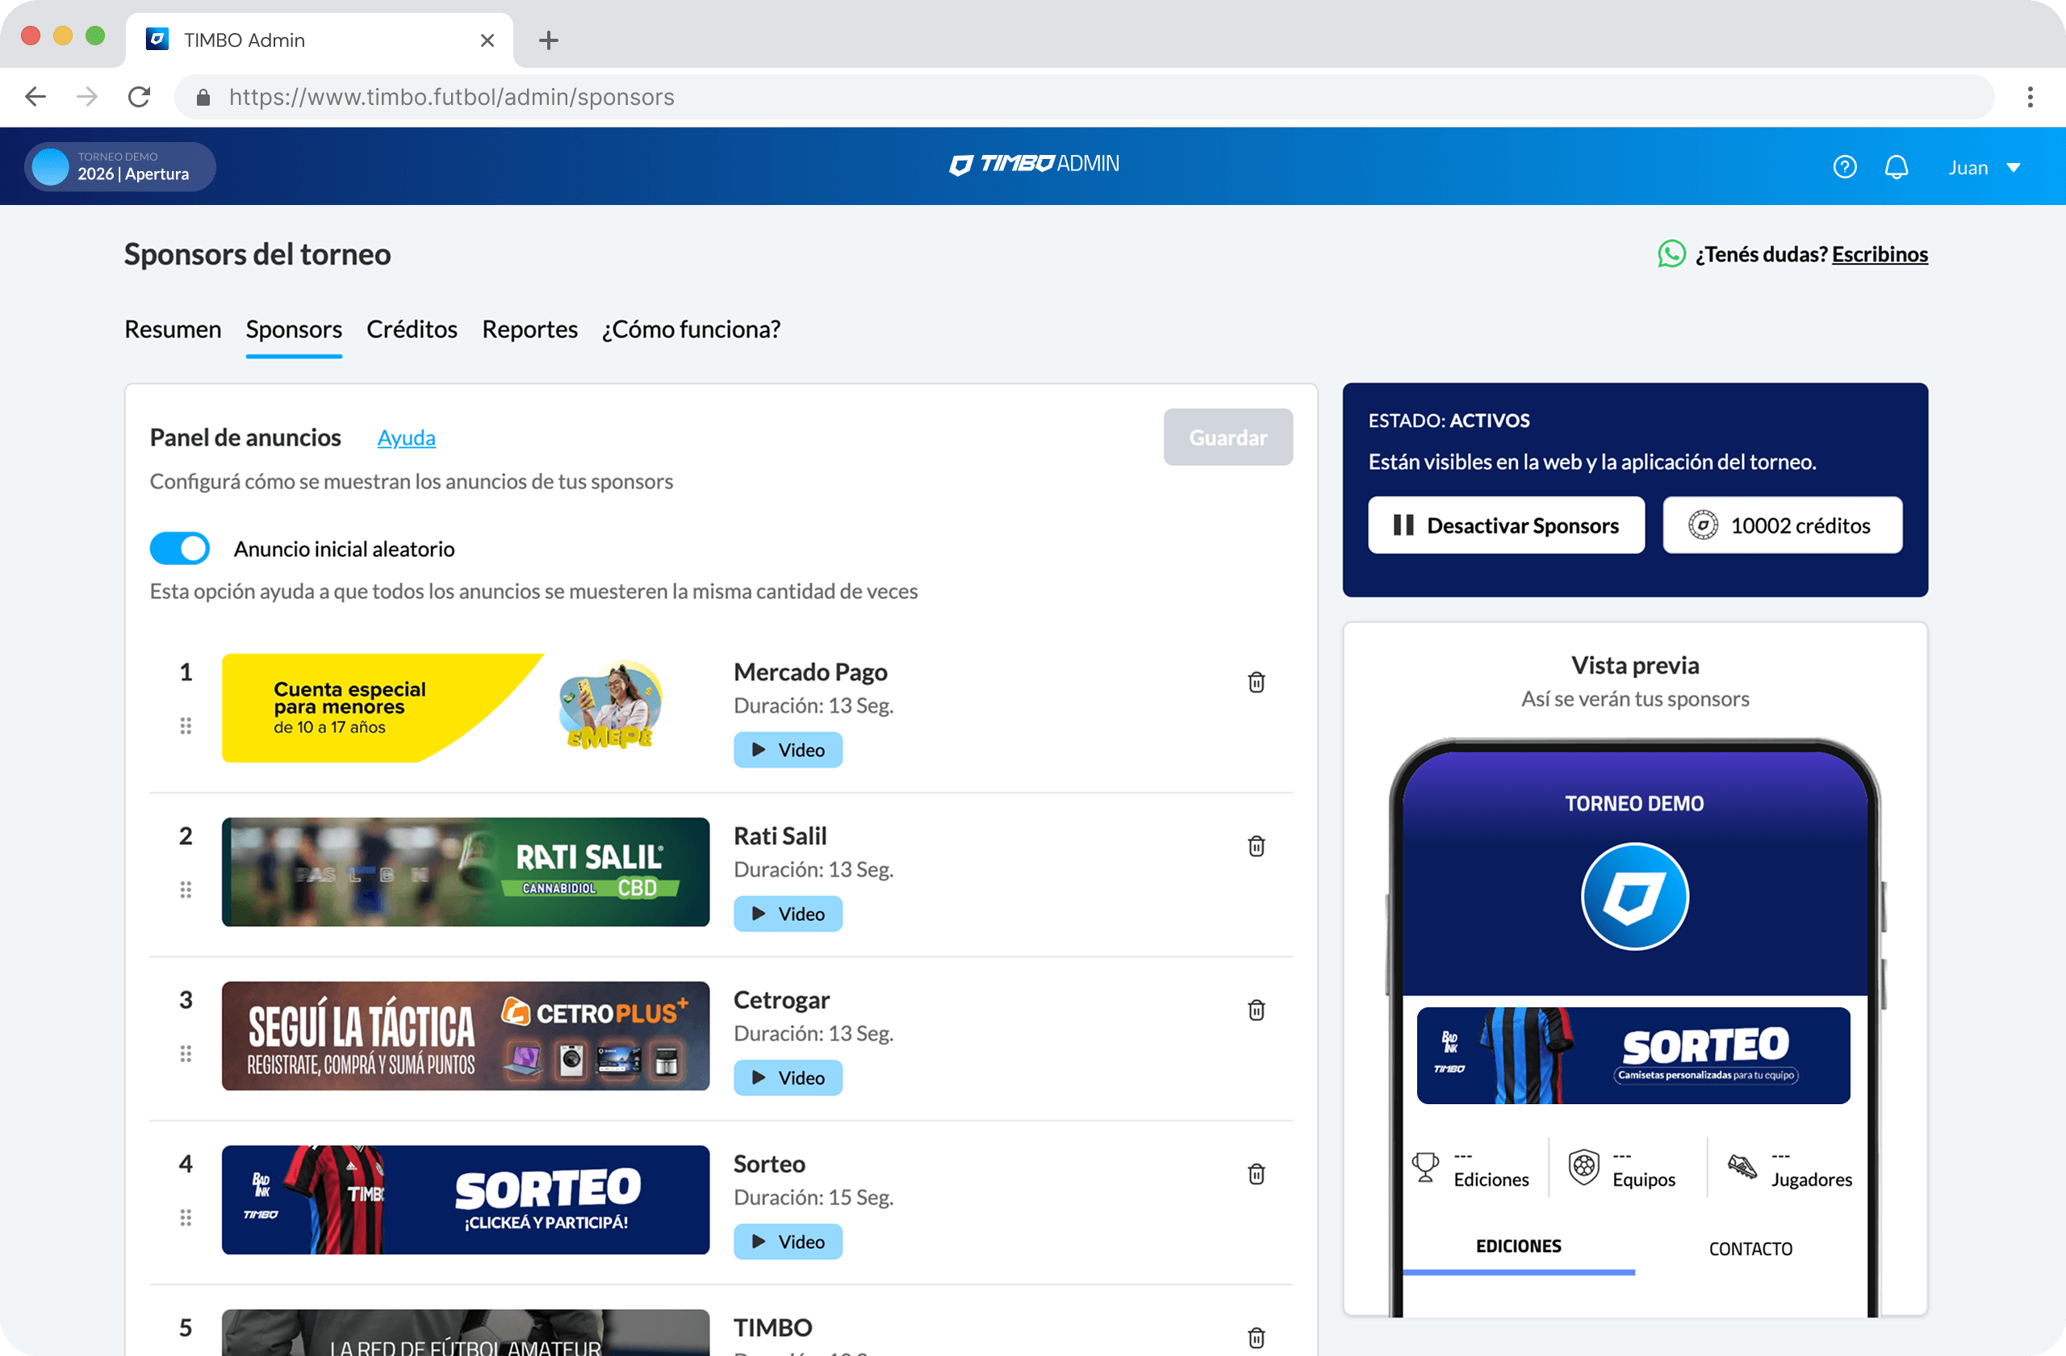
Task: Click the Sorteo banner in phone preview
Action: click(1633, 1056)
